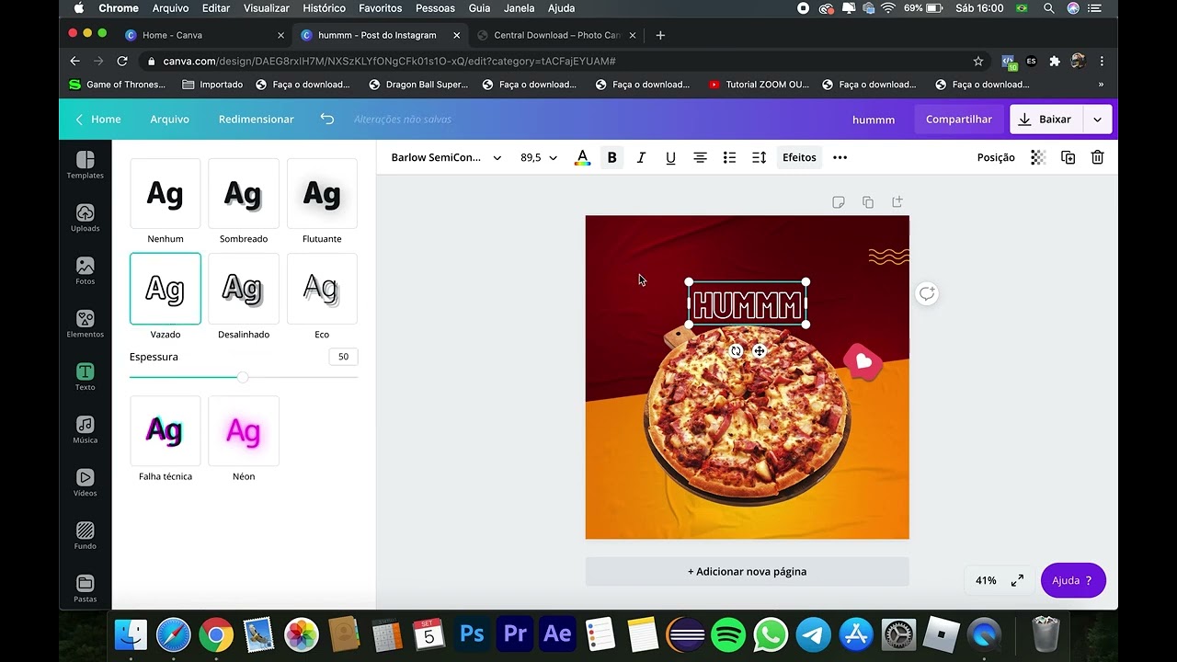Screen dimensions: 1177x662
Task: Open the Vídeos sidebar panel
Action: point(85,483)
